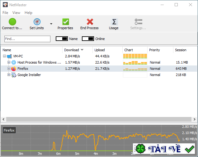Sort by the Session column header
This screenshot has height=157, width=198.
tap(181, 50)
